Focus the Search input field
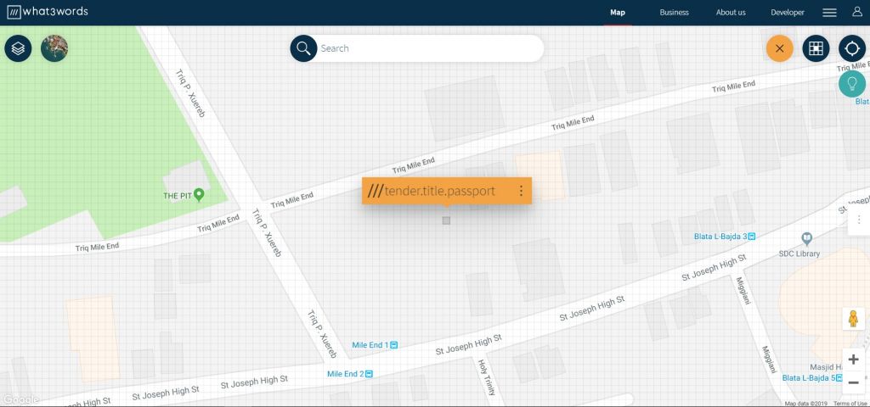 click(x=430, y=48)
